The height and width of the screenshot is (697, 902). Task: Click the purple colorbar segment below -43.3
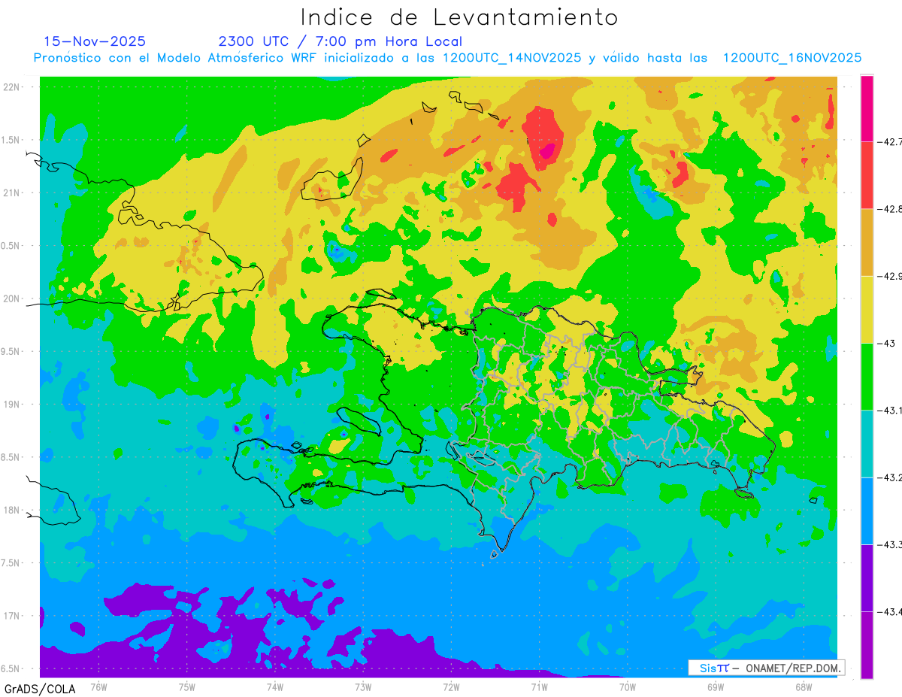point(867,577)
